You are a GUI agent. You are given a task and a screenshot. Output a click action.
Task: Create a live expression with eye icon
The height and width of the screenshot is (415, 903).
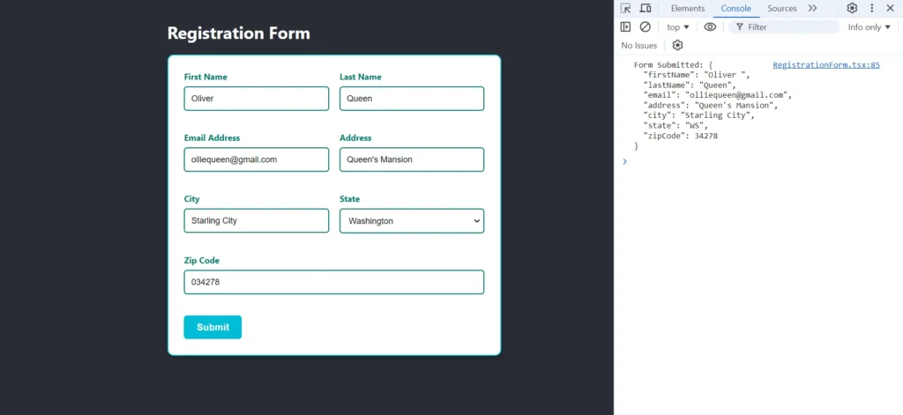pos(710,27)
